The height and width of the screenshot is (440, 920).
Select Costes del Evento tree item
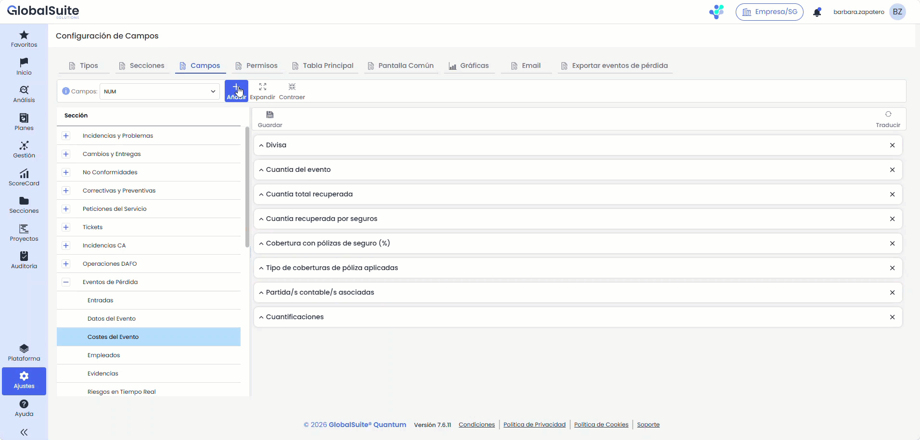(149, 337)
